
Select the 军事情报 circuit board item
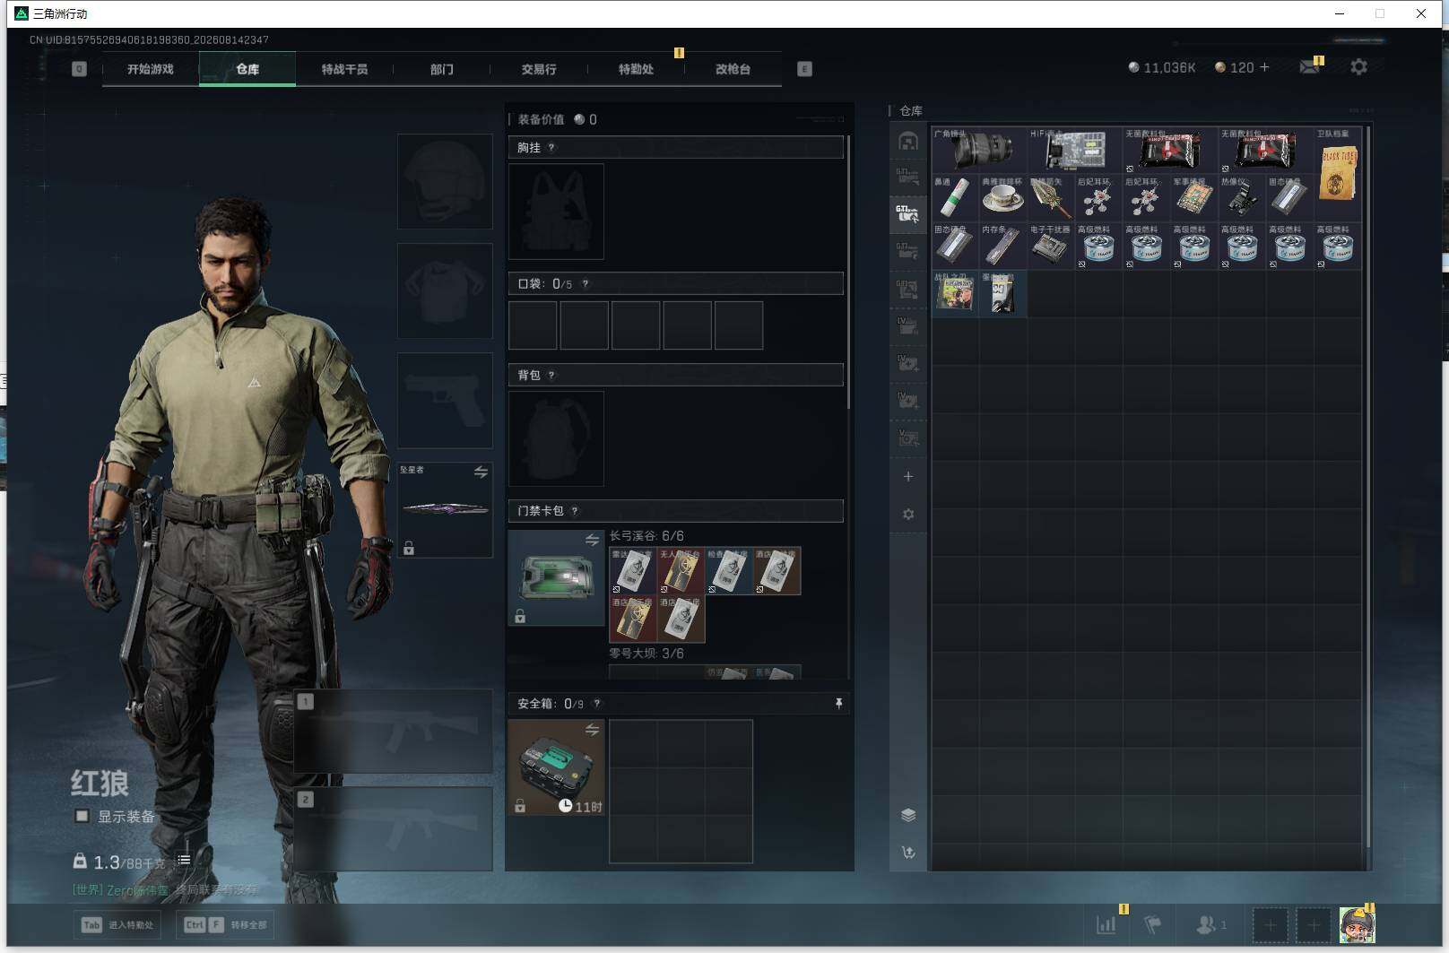pos(1194,198)
